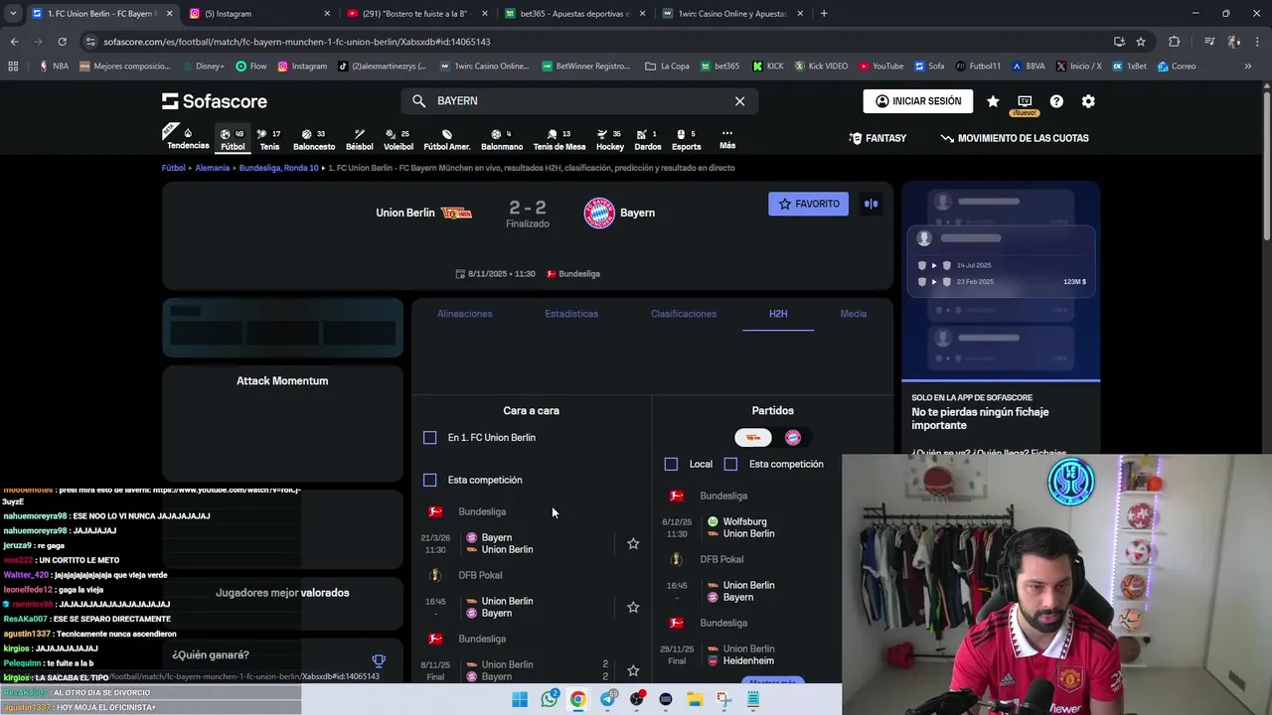Click the Alemania breadcrumb link

coord(212,168)
